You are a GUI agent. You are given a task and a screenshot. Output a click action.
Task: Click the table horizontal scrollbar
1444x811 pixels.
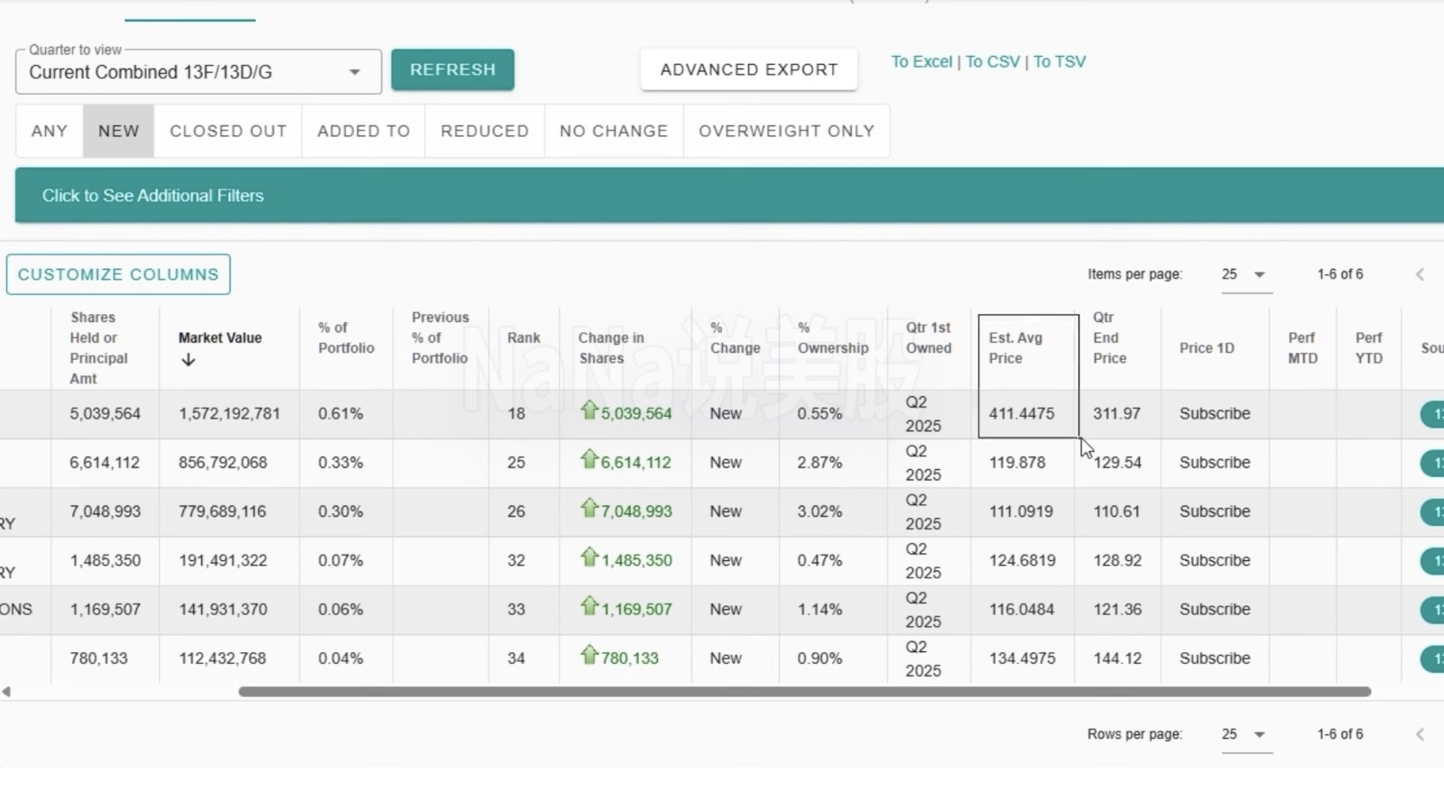(x=804, y=692)
